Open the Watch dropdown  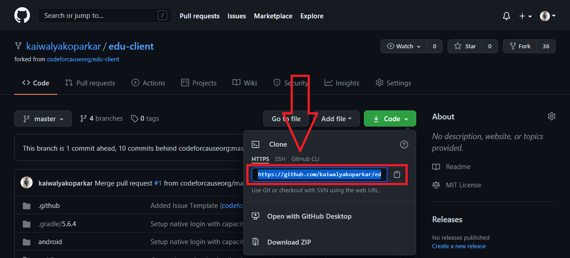[x=404, y=47]
